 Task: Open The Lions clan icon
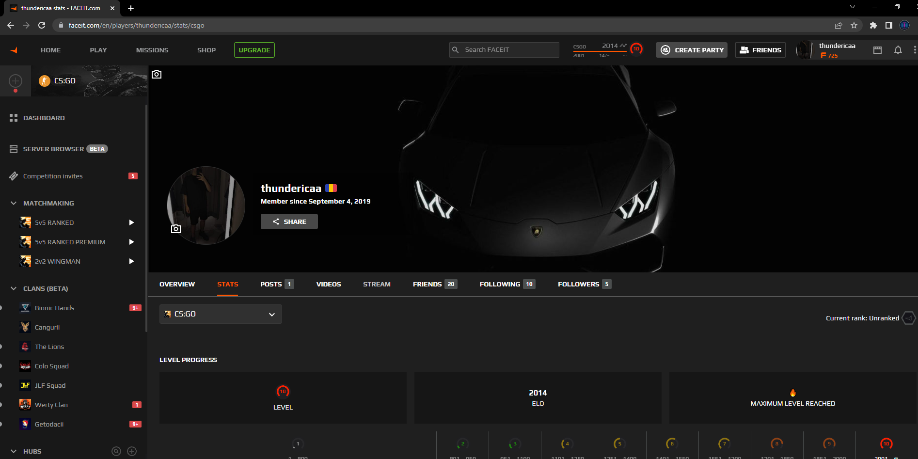point(25,347)
